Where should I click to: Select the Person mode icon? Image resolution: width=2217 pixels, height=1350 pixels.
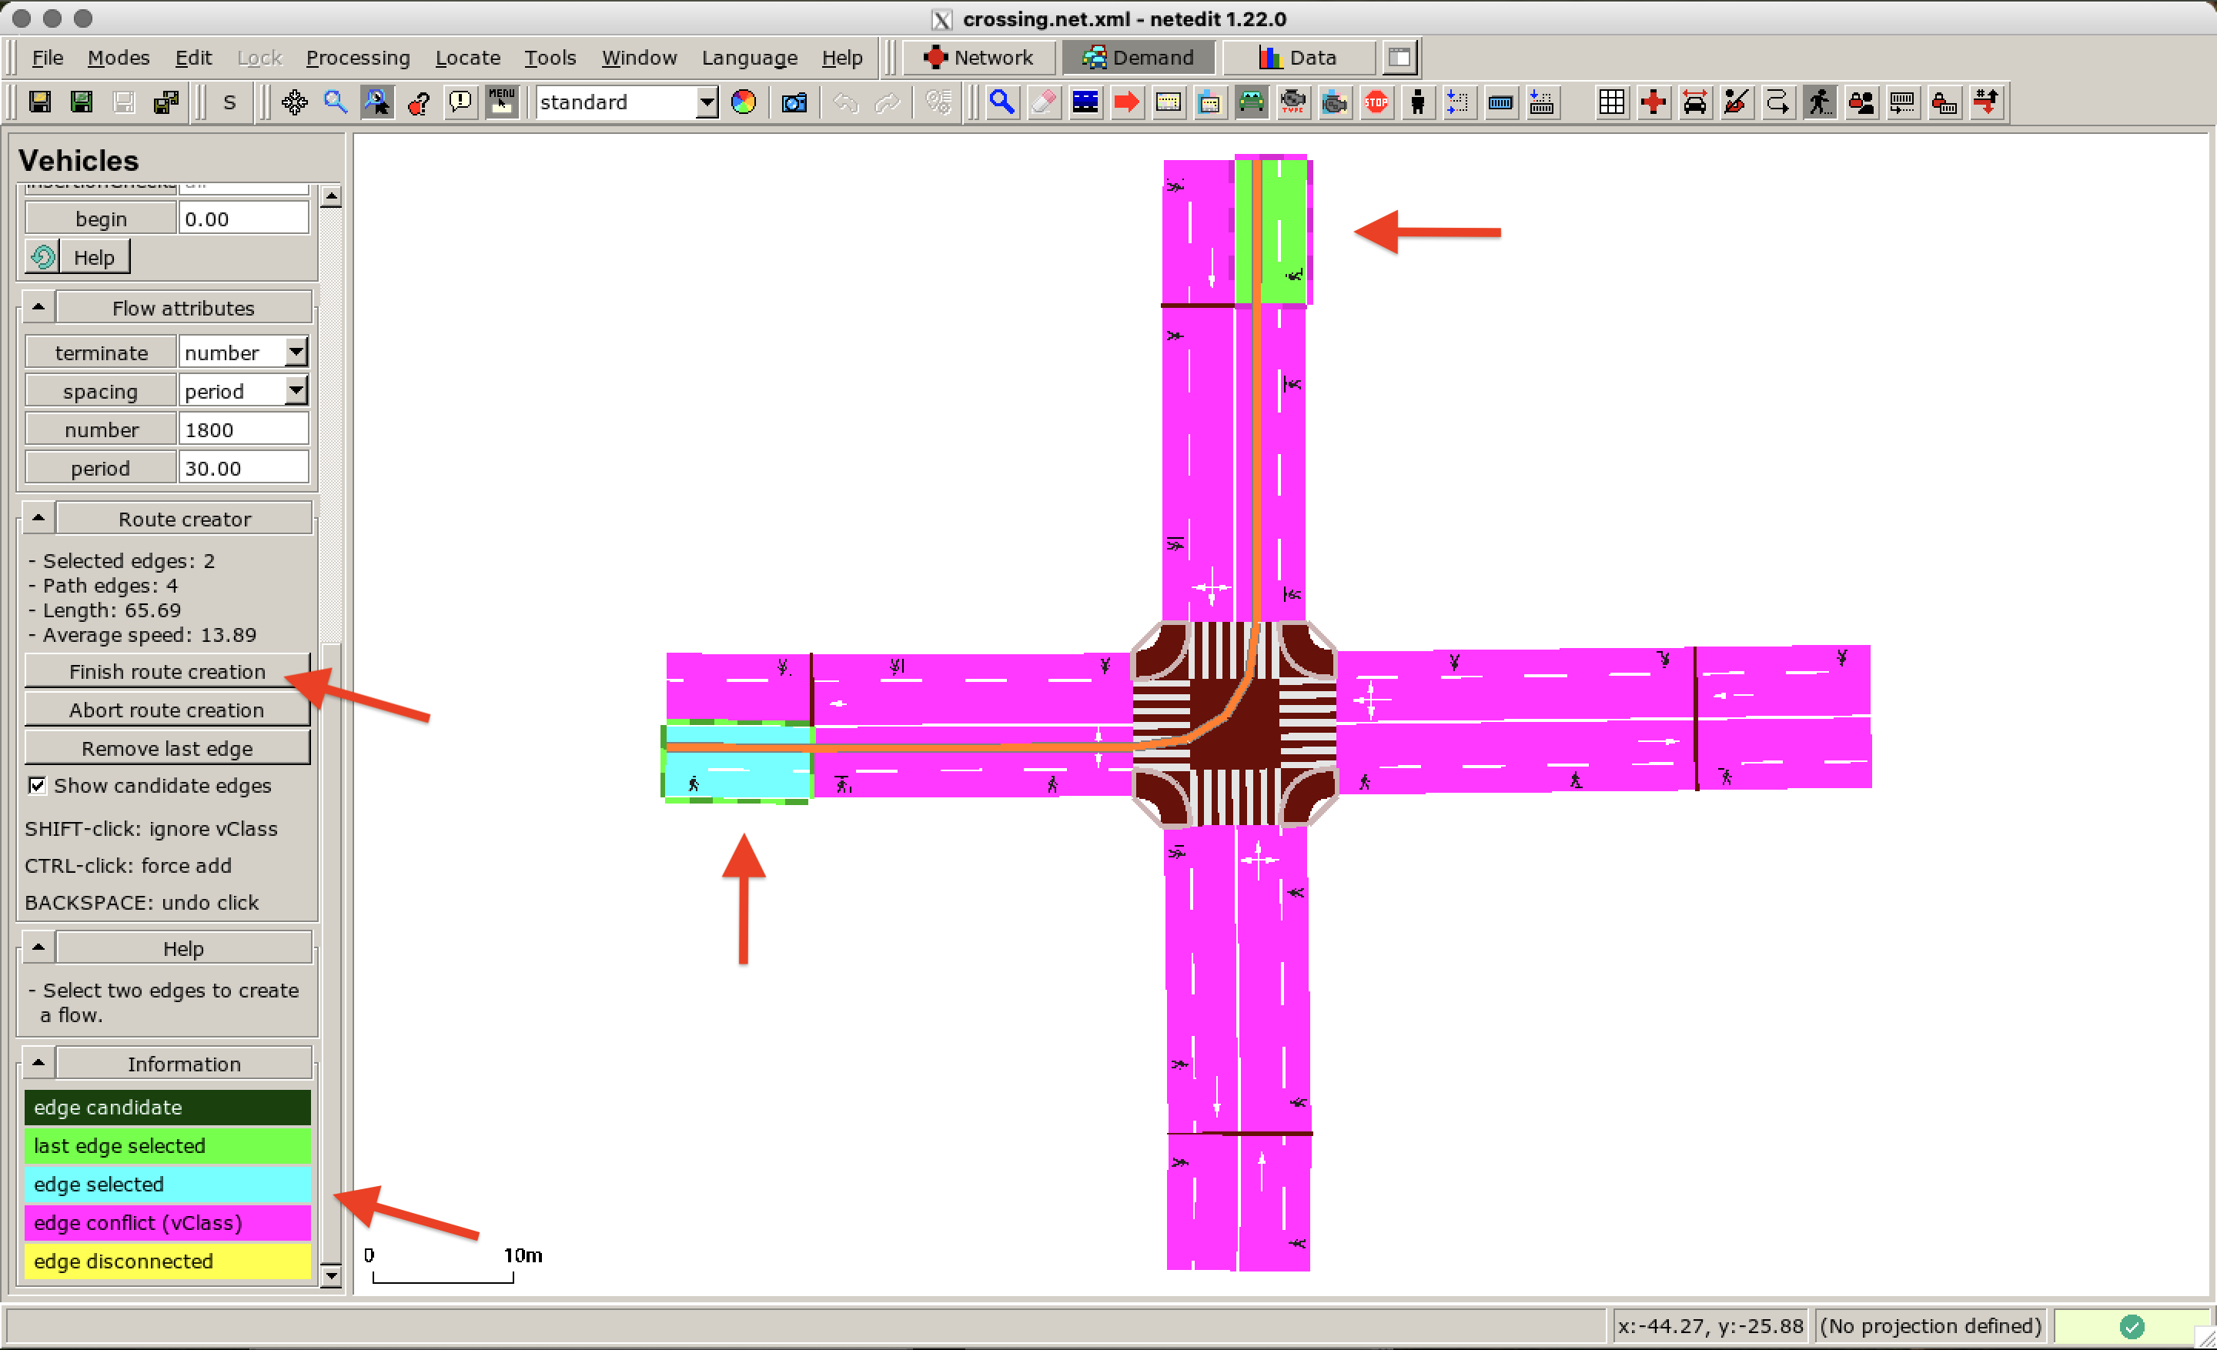coord(1418,102)
